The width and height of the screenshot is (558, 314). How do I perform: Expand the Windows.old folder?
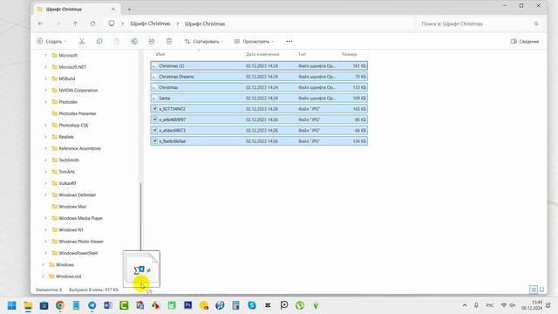coord(43,276)
